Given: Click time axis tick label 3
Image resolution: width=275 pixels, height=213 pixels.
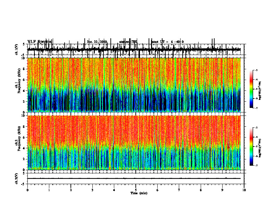Looking at the screenshot, I should (92, 190).
